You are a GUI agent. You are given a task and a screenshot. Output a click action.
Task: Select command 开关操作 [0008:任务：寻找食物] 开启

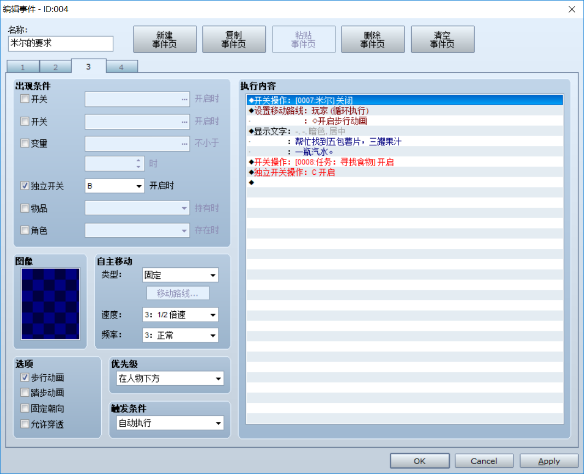pyautogui.click(x=405, y=162)
